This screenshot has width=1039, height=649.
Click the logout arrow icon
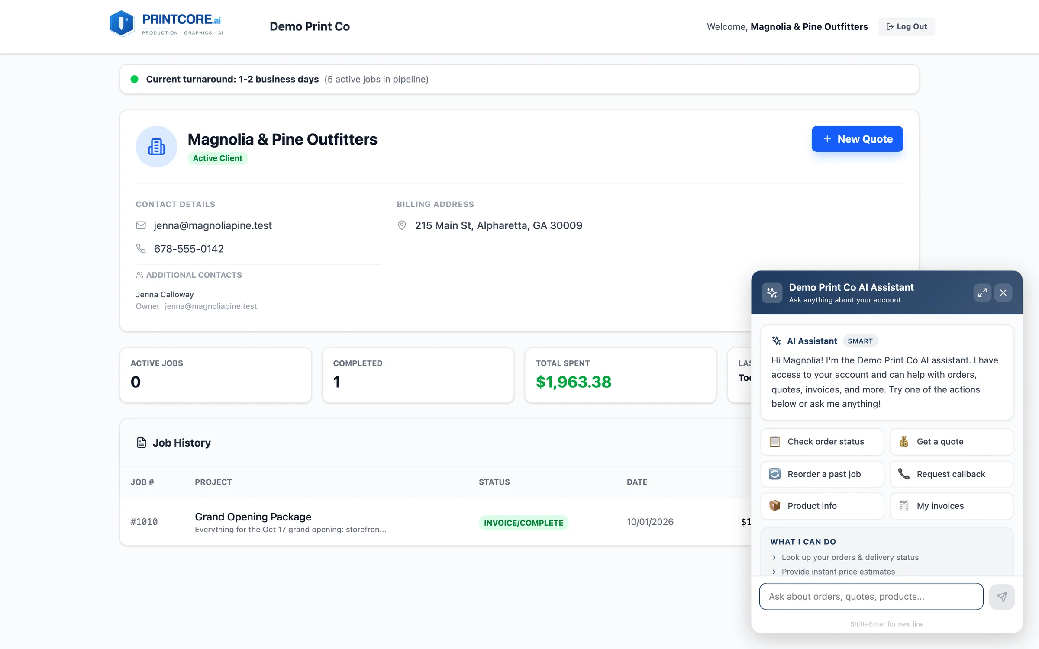890,26
